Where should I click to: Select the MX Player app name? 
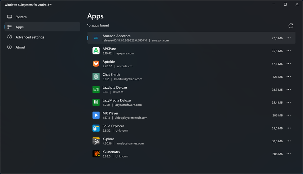(110, 113)
